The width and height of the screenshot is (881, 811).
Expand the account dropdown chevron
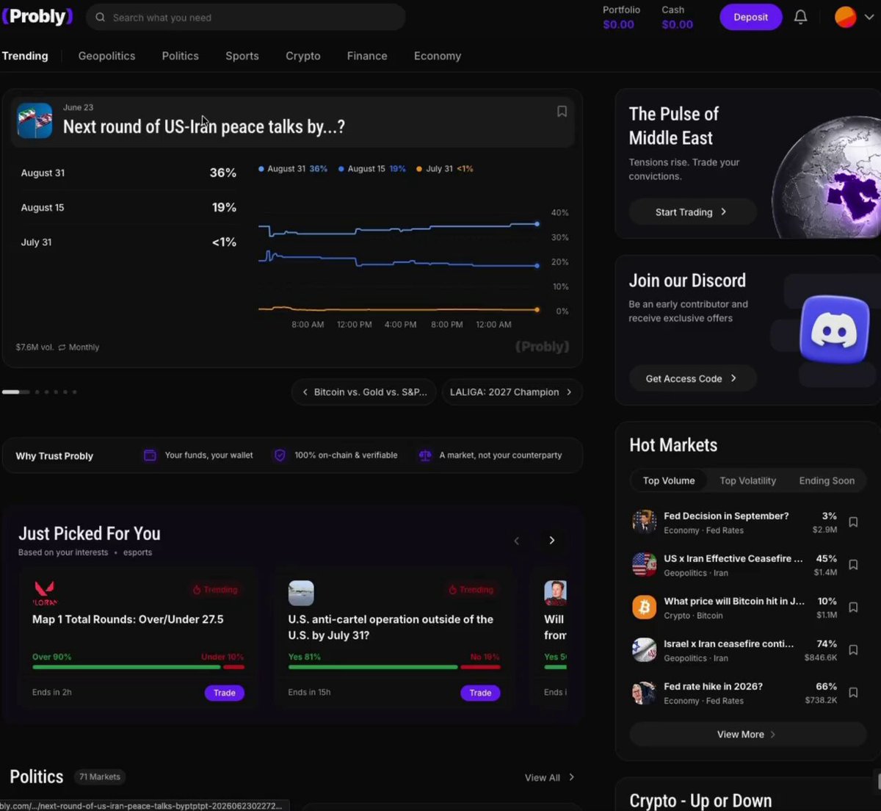869,18
